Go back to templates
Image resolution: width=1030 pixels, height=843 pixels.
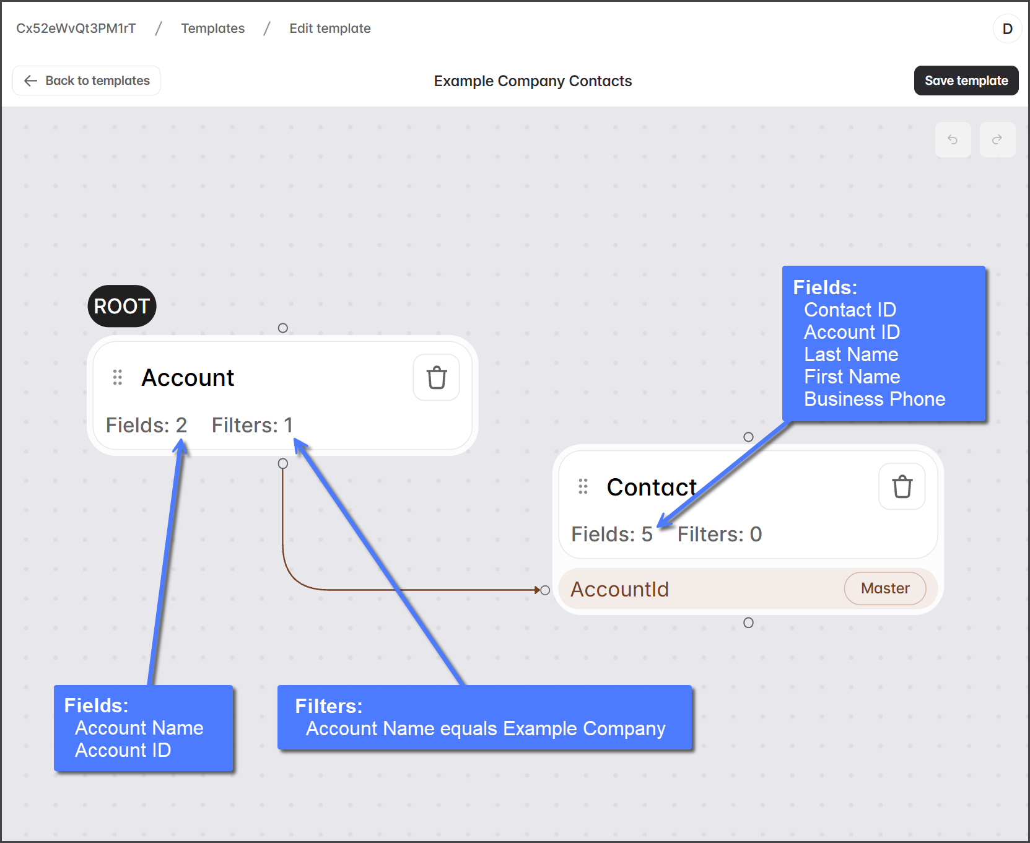pyautogui.click(x=87, y=81)
